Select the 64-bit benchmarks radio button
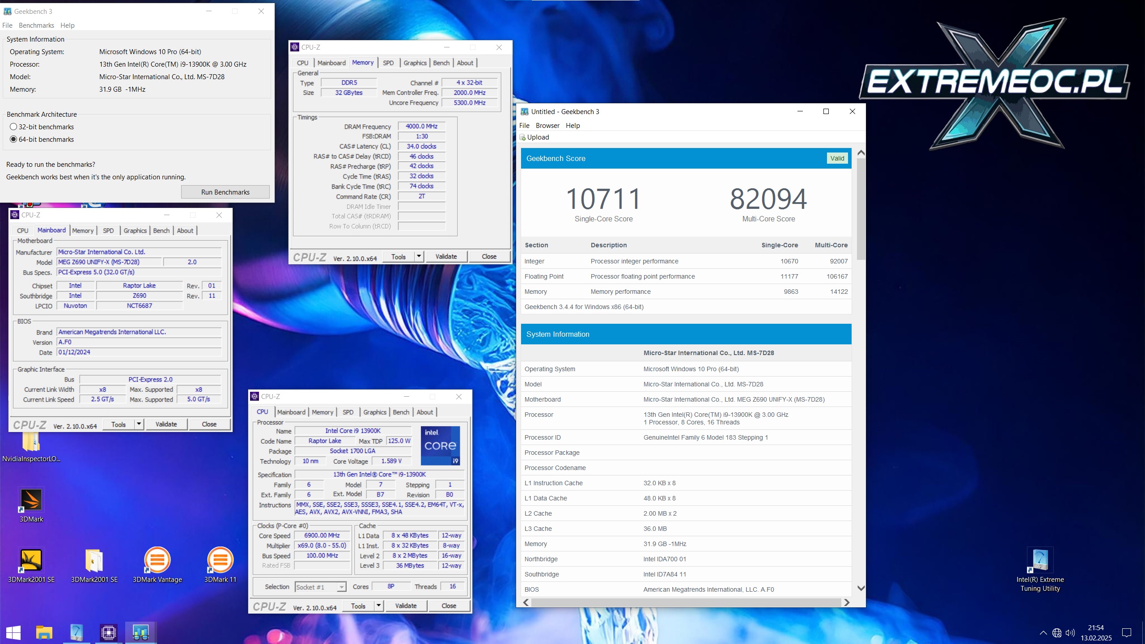The height and width of the screenshot is (644, 1145). point(13,140)
